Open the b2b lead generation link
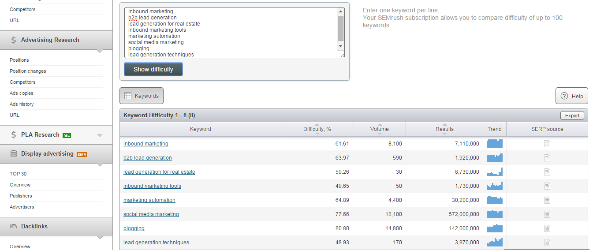593x250 pixels. coord(148,158)
